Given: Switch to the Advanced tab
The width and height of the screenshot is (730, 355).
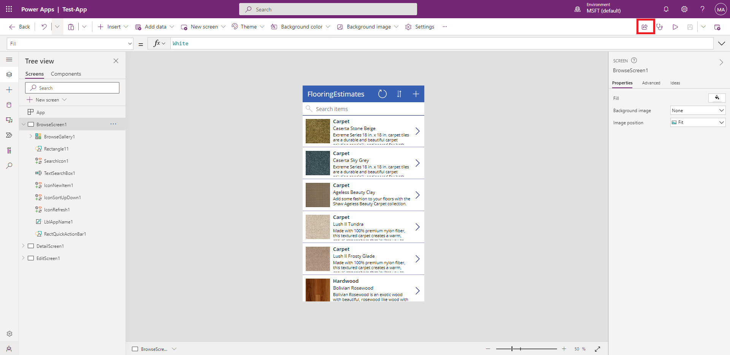Looking at the screenshot, I should tap(651, 83).
